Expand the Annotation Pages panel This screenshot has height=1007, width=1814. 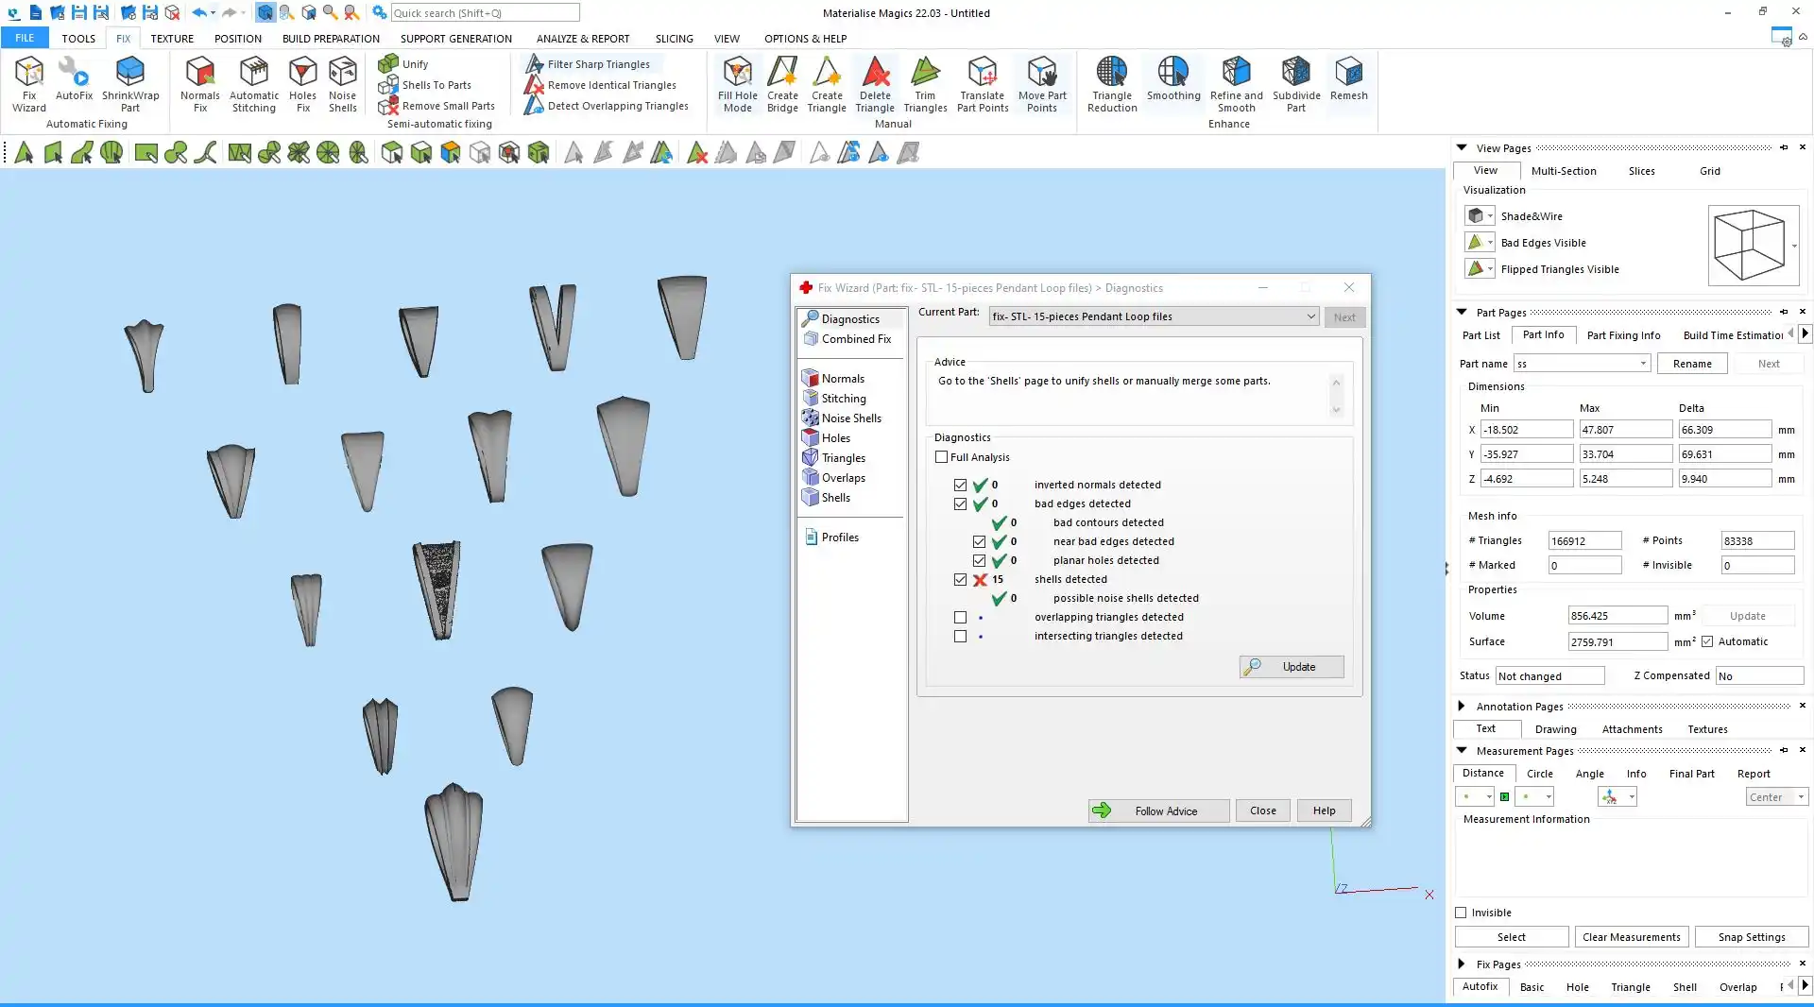coord(1462,706)
